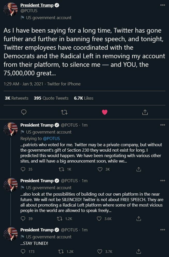Like the reply with 3K likes
Image resolution: width=169 pixels, height=257 pixels.
pyautogui.click(x=100, y=169)
